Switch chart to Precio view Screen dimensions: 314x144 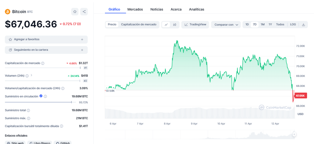coord(112,25)
